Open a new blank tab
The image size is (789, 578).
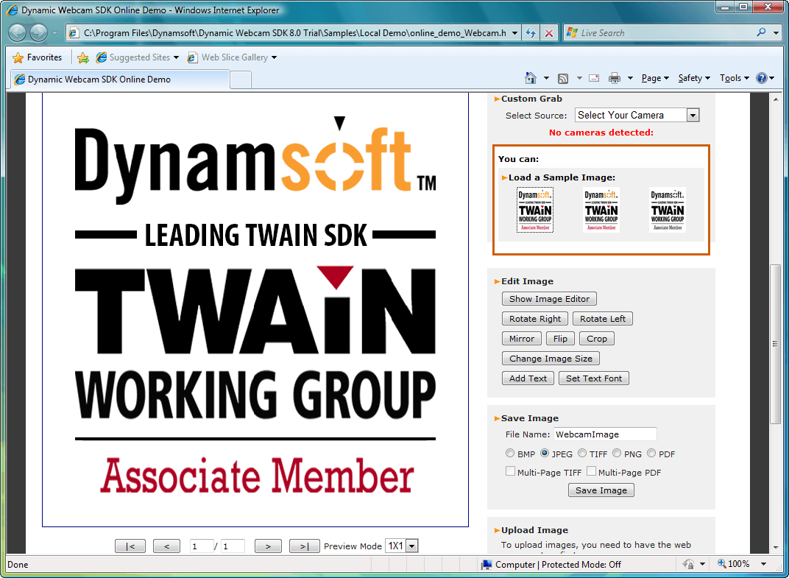tap(241, 80)
